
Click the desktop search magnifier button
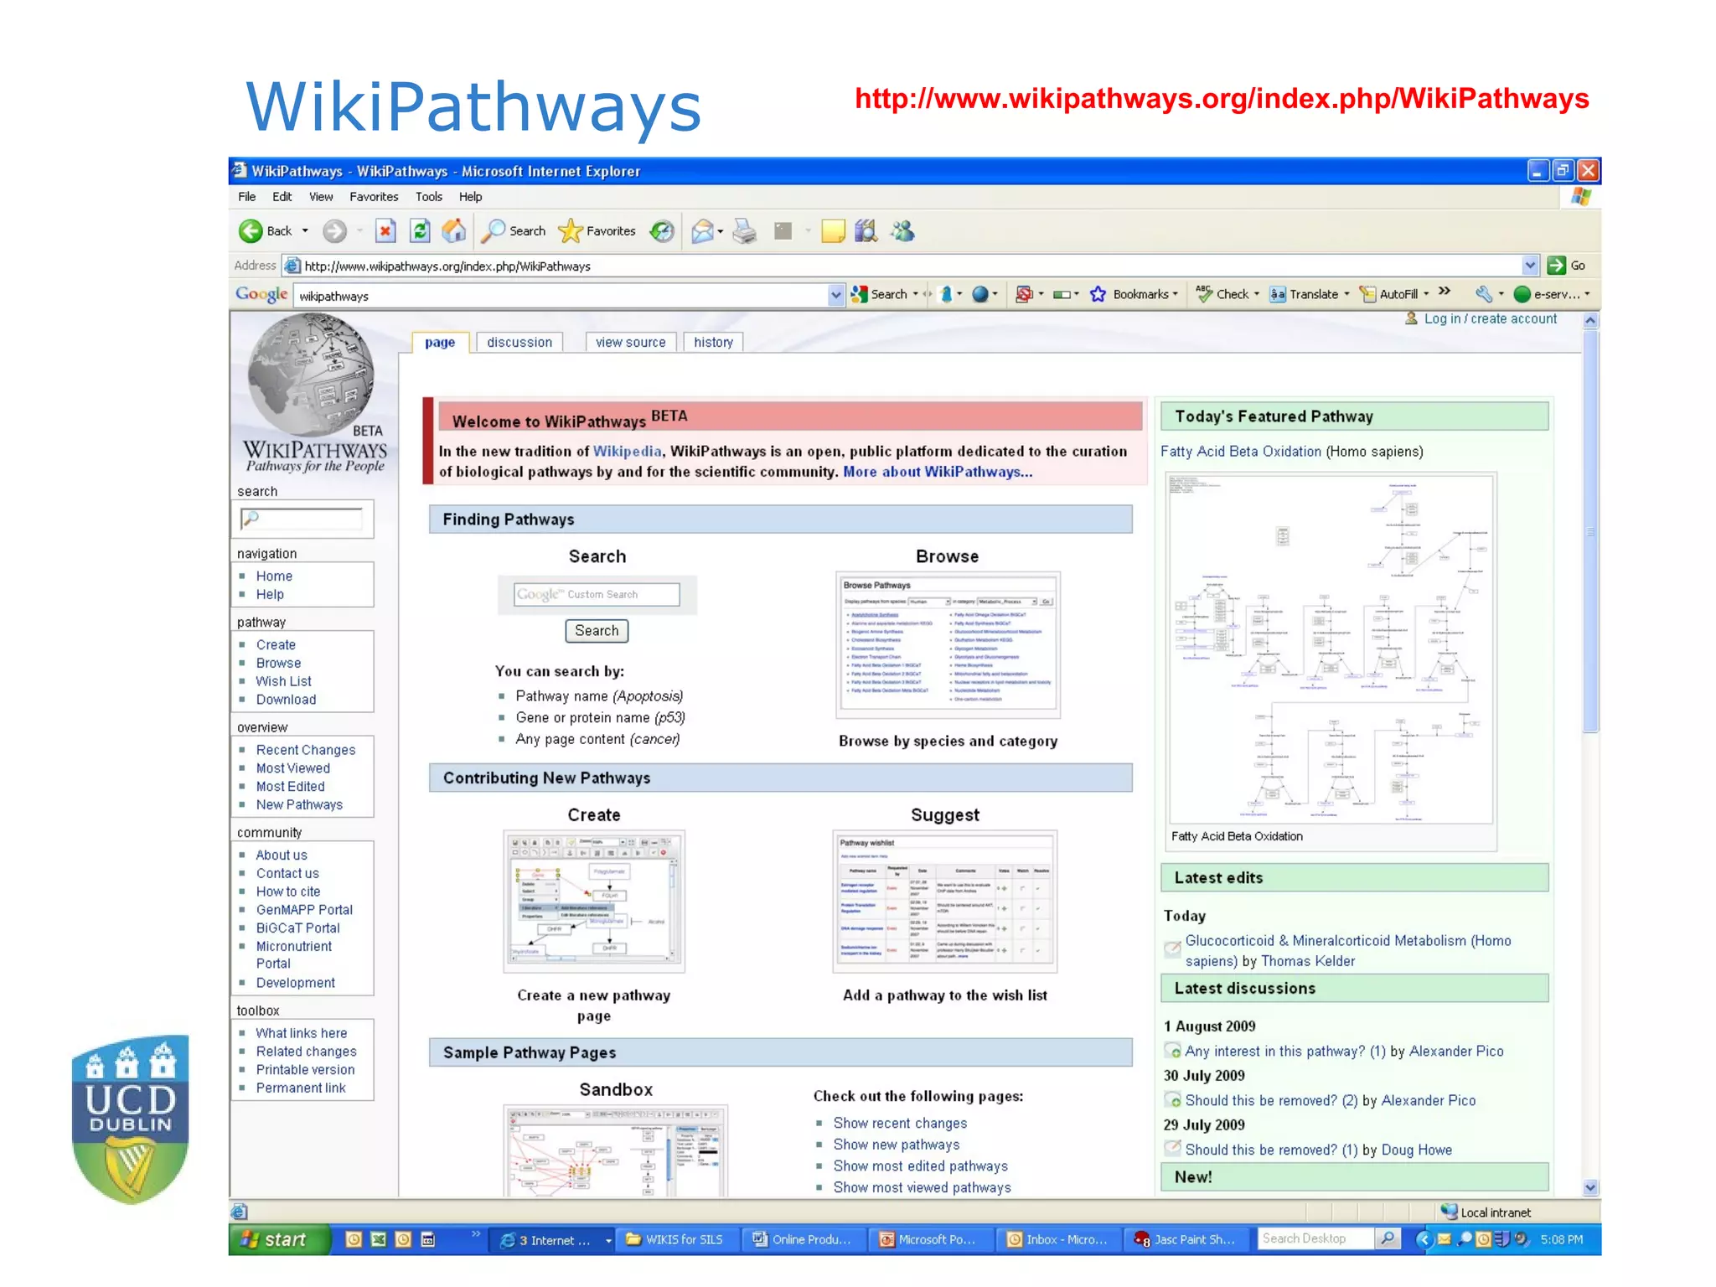(x=1388, y=1238)
